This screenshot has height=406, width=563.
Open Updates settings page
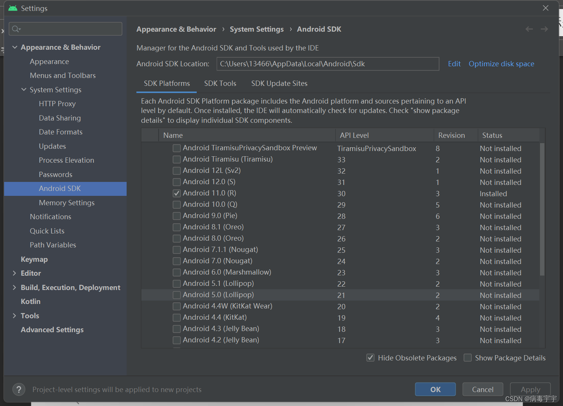click(52, 146)
